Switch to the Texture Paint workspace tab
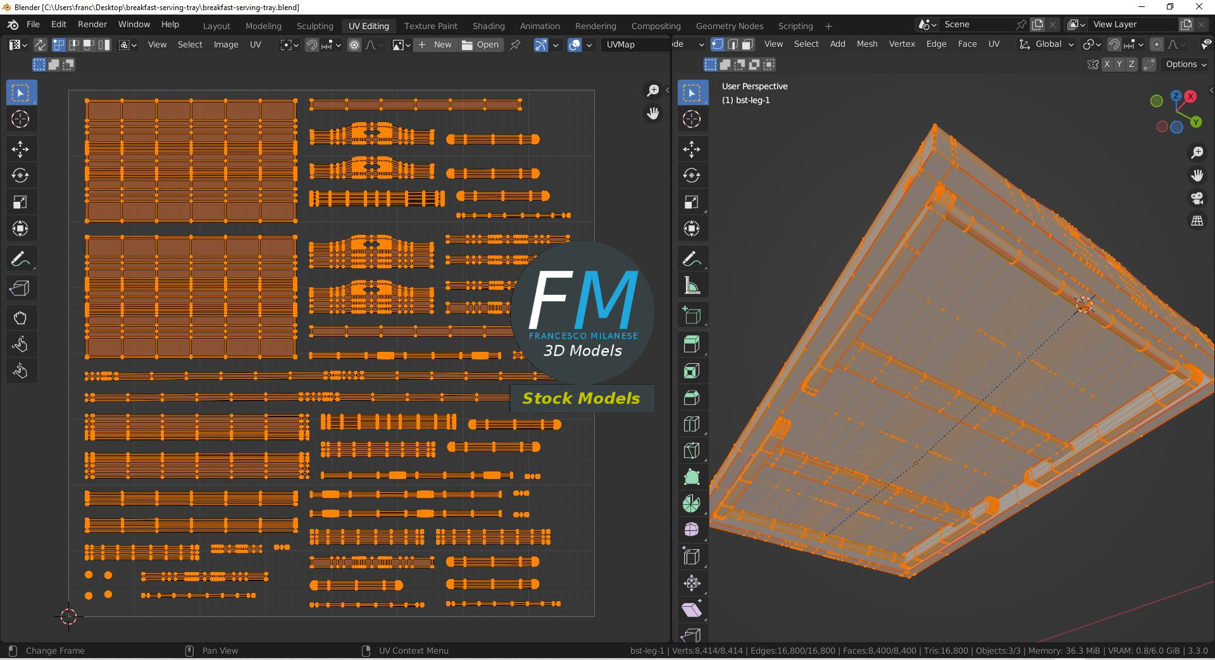 (430, 26)
